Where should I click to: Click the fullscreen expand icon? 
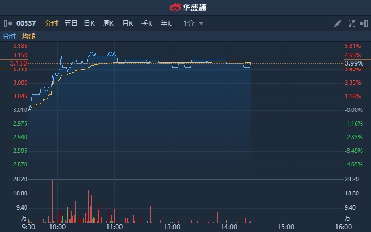tap(352, 23)
